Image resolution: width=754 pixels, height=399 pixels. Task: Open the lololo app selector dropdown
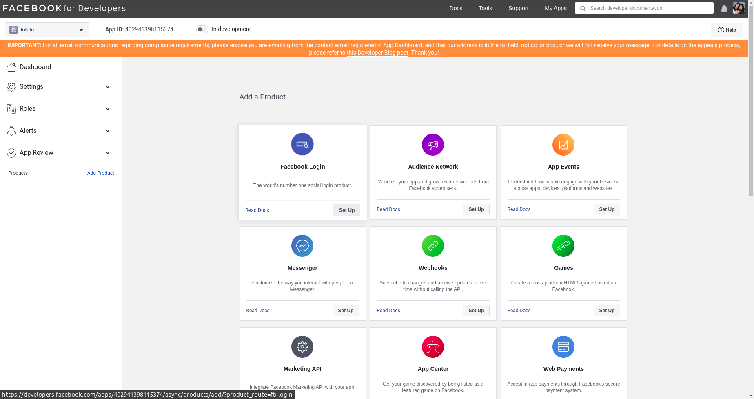pyautogui.click(x=47, y=30)
